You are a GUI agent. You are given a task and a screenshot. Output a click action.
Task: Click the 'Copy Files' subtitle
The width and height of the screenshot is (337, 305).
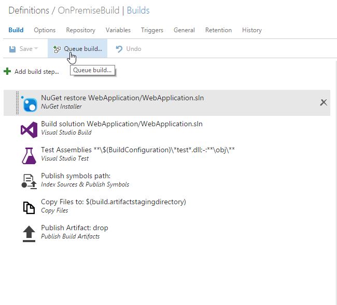[x=54, y=210]
